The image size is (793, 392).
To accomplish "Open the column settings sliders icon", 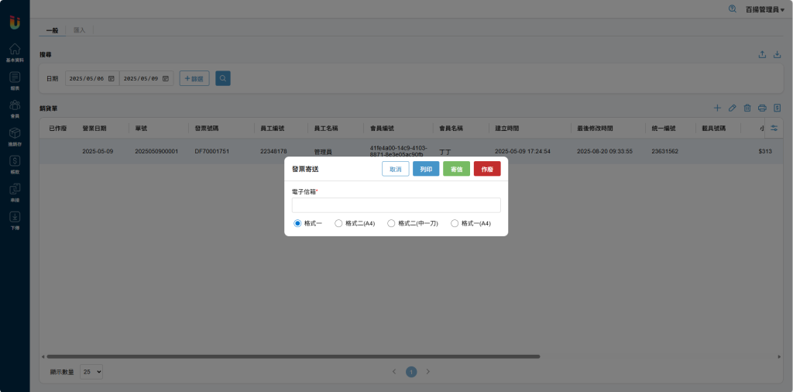I will tap(773, 128).
